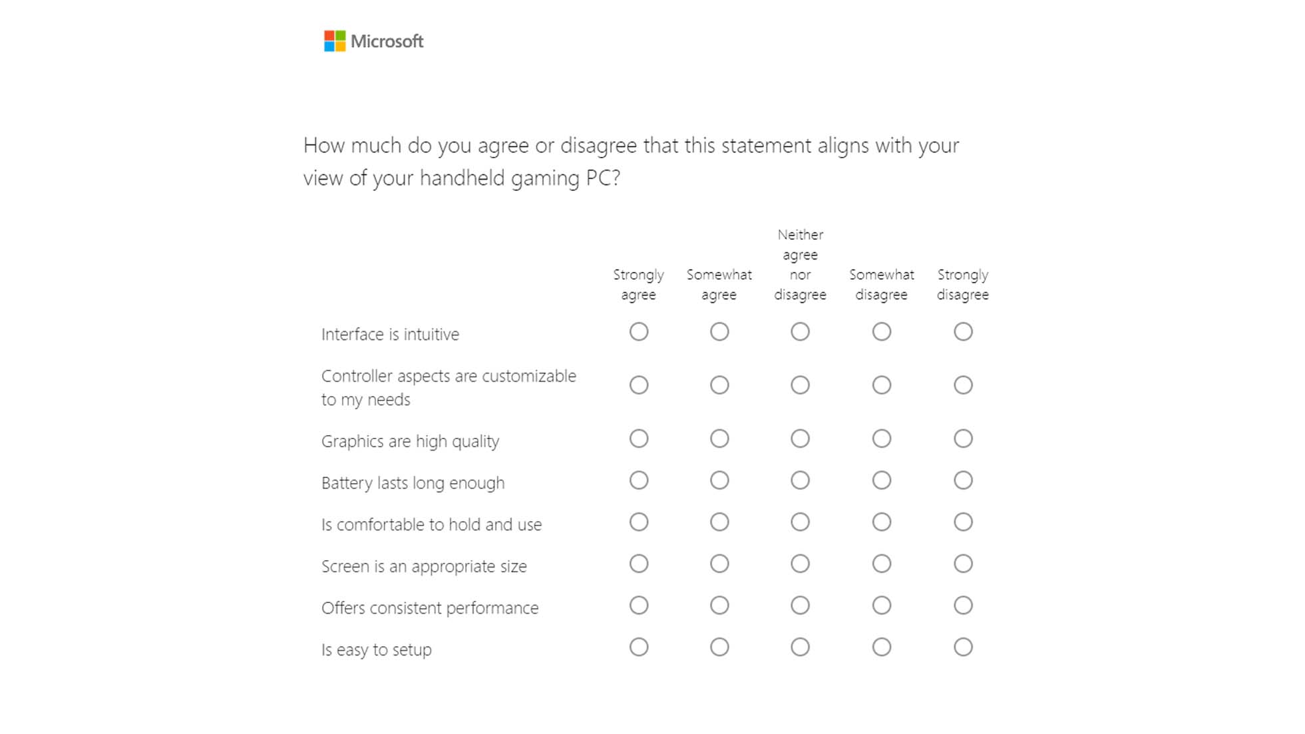
Task: Select Strongly disagree for Battery lasts long enough
Action: pos(963,480)
